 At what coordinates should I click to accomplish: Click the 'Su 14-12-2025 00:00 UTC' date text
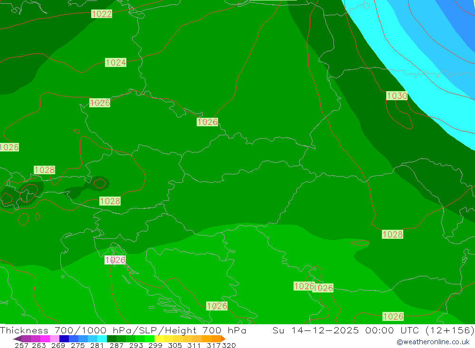[x=346, y=330]
